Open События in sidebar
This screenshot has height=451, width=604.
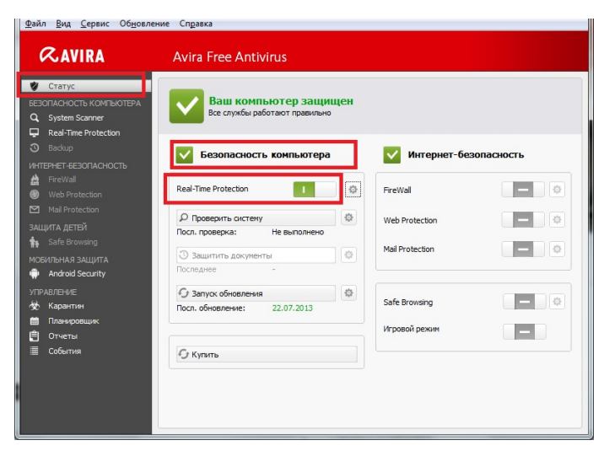coord(65,351)
